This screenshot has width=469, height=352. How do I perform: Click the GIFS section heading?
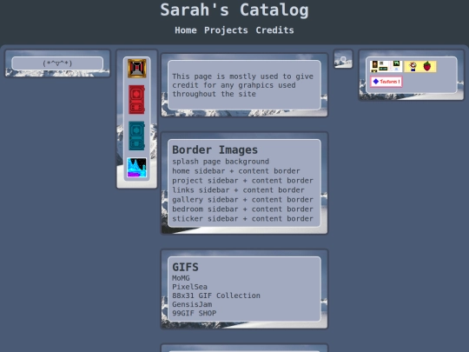pos(185,267)
